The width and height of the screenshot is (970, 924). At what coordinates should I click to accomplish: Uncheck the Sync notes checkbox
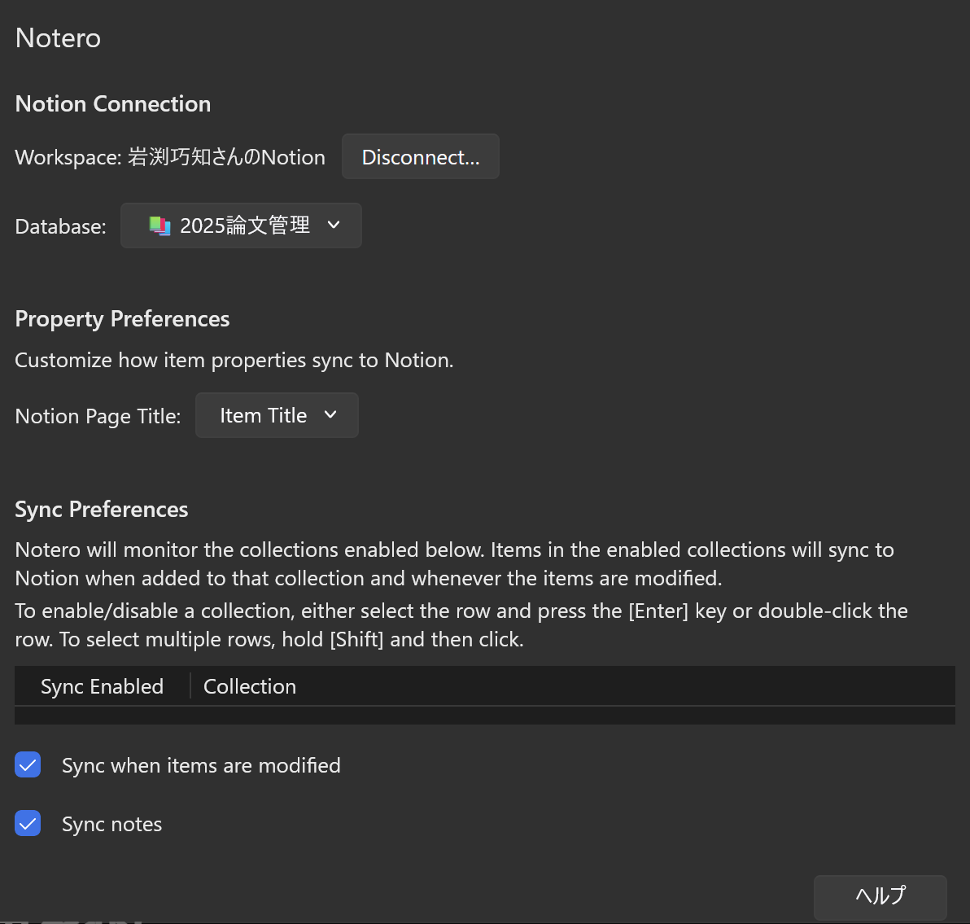tap(28, 824)
